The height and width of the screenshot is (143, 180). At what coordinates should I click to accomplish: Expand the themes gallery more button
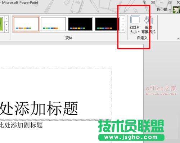6,30
